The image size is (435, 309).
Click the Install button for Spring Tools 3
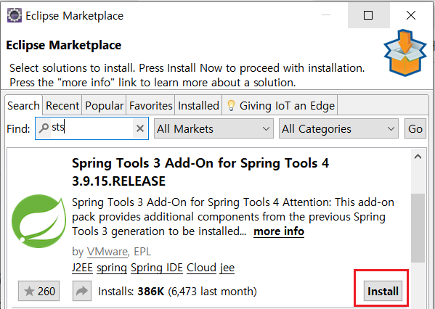coord(383,291)
